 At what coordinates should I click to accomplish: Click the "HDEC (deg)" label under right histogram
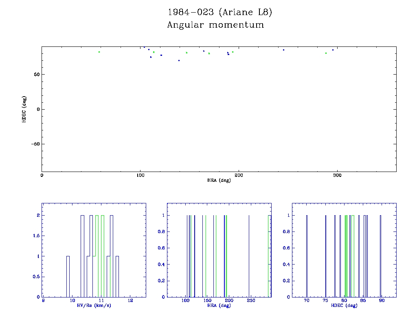tap(344, 306)
